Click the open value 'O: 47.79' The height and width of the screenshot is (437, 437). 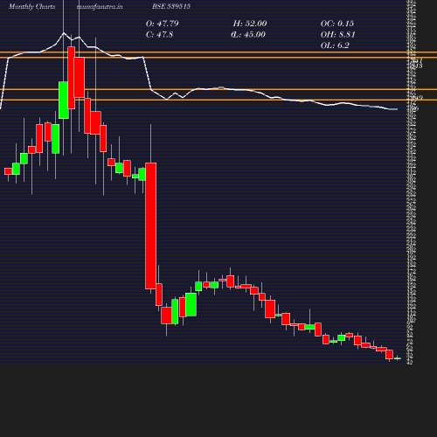click(163, 24)
